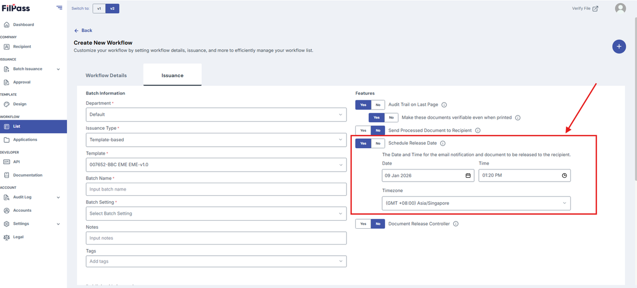Set Document Release Controller to No

tap(378, 224)
